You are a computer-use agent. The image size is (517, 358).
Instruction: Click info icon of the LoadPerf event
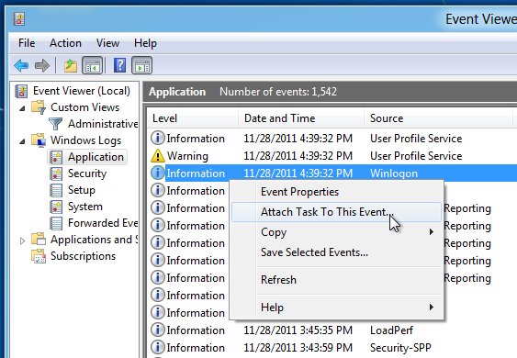[x=158, y=330]
